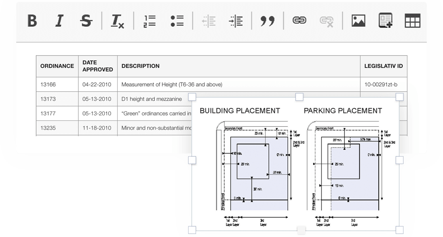This screenshot has width=443, height=237.
Task: Grab the image's right-middle resize handle
Action: click(x=399, y=160)
